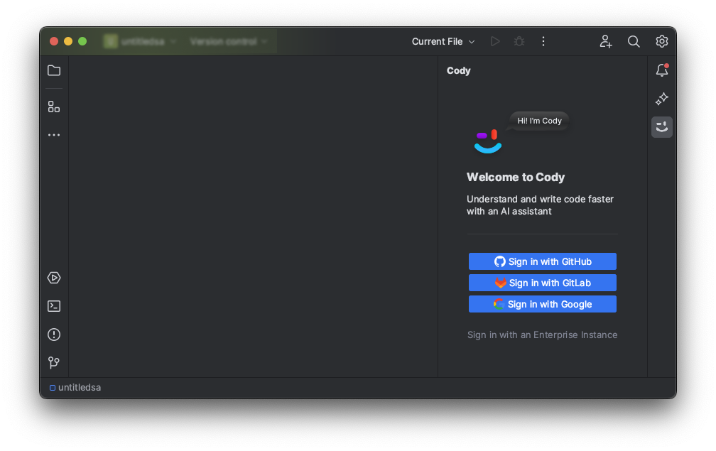The width and height of the screenshot is (716, 451).
Task: Open the Terminal
Action: tap(53, 306)
